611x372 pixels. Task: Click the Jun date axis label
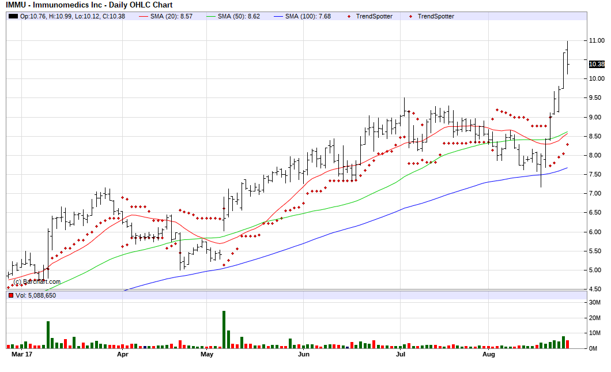click(x=304, y=354)
